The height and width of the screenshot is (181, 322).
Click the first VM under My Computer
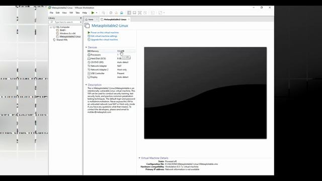[62, 30]
